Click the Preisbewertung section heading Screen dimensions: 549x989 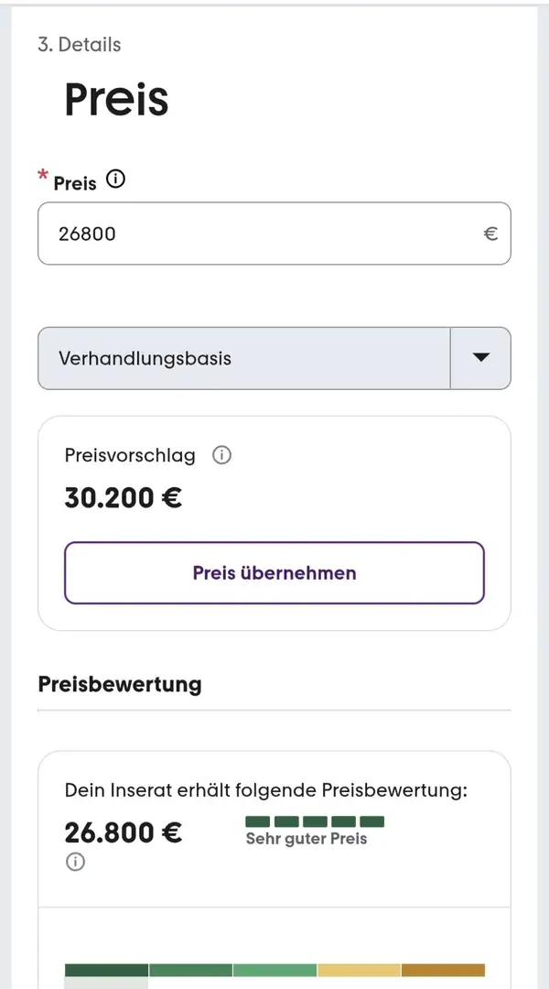coord(120,684)
